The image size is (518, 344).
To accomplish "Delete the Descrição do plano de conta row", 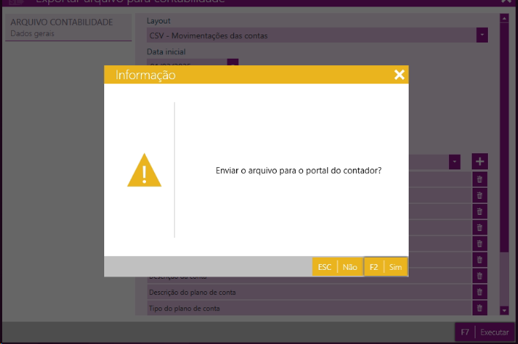I will [480, 292].
